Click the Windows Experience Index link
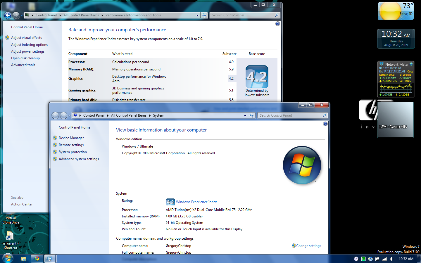This screenshot has width=421, height=263. tap(196, 202)
